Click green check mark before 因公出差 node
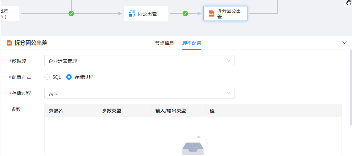This screenshot has width=352, height=156. click(71, 14)
